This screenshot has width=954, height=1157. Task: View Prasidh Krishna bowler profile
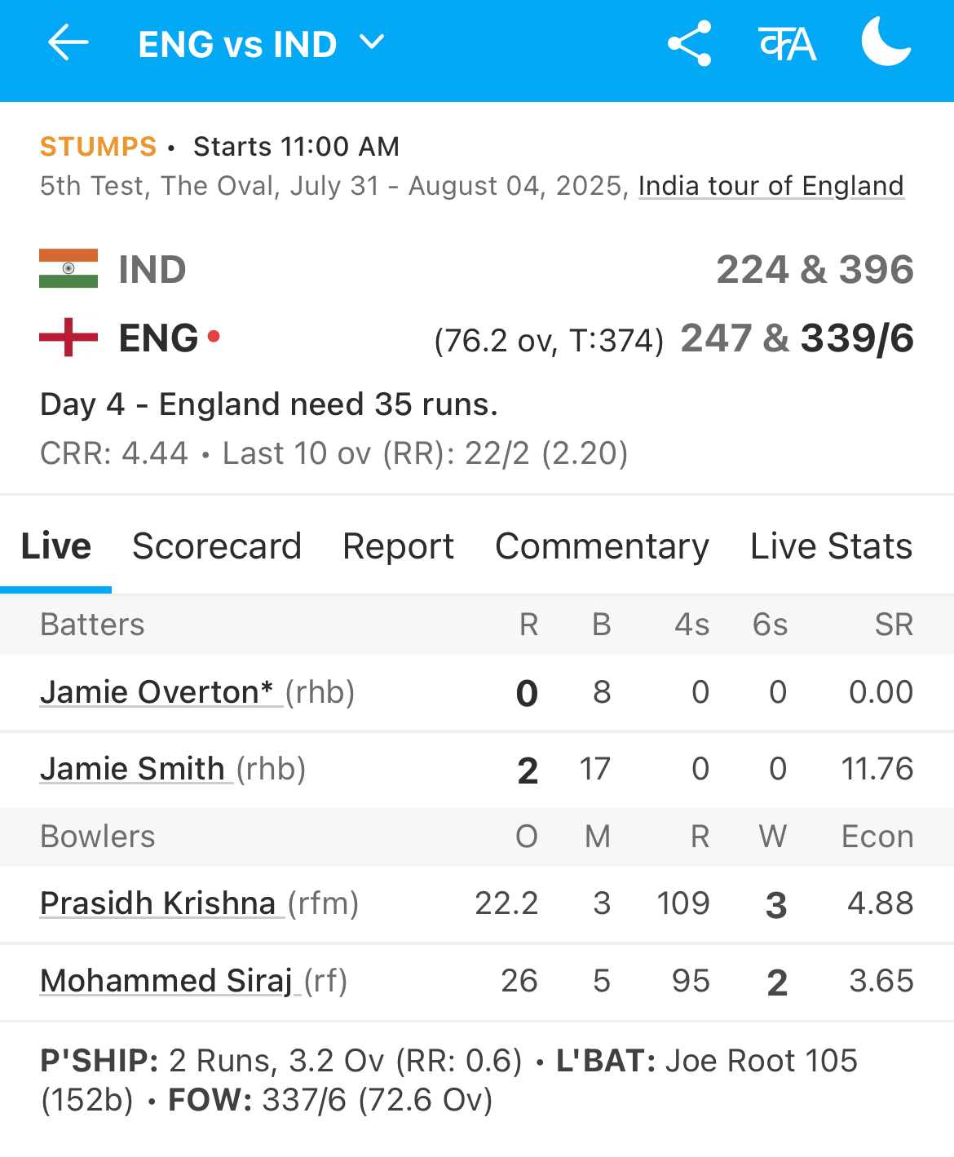point(158,903)
